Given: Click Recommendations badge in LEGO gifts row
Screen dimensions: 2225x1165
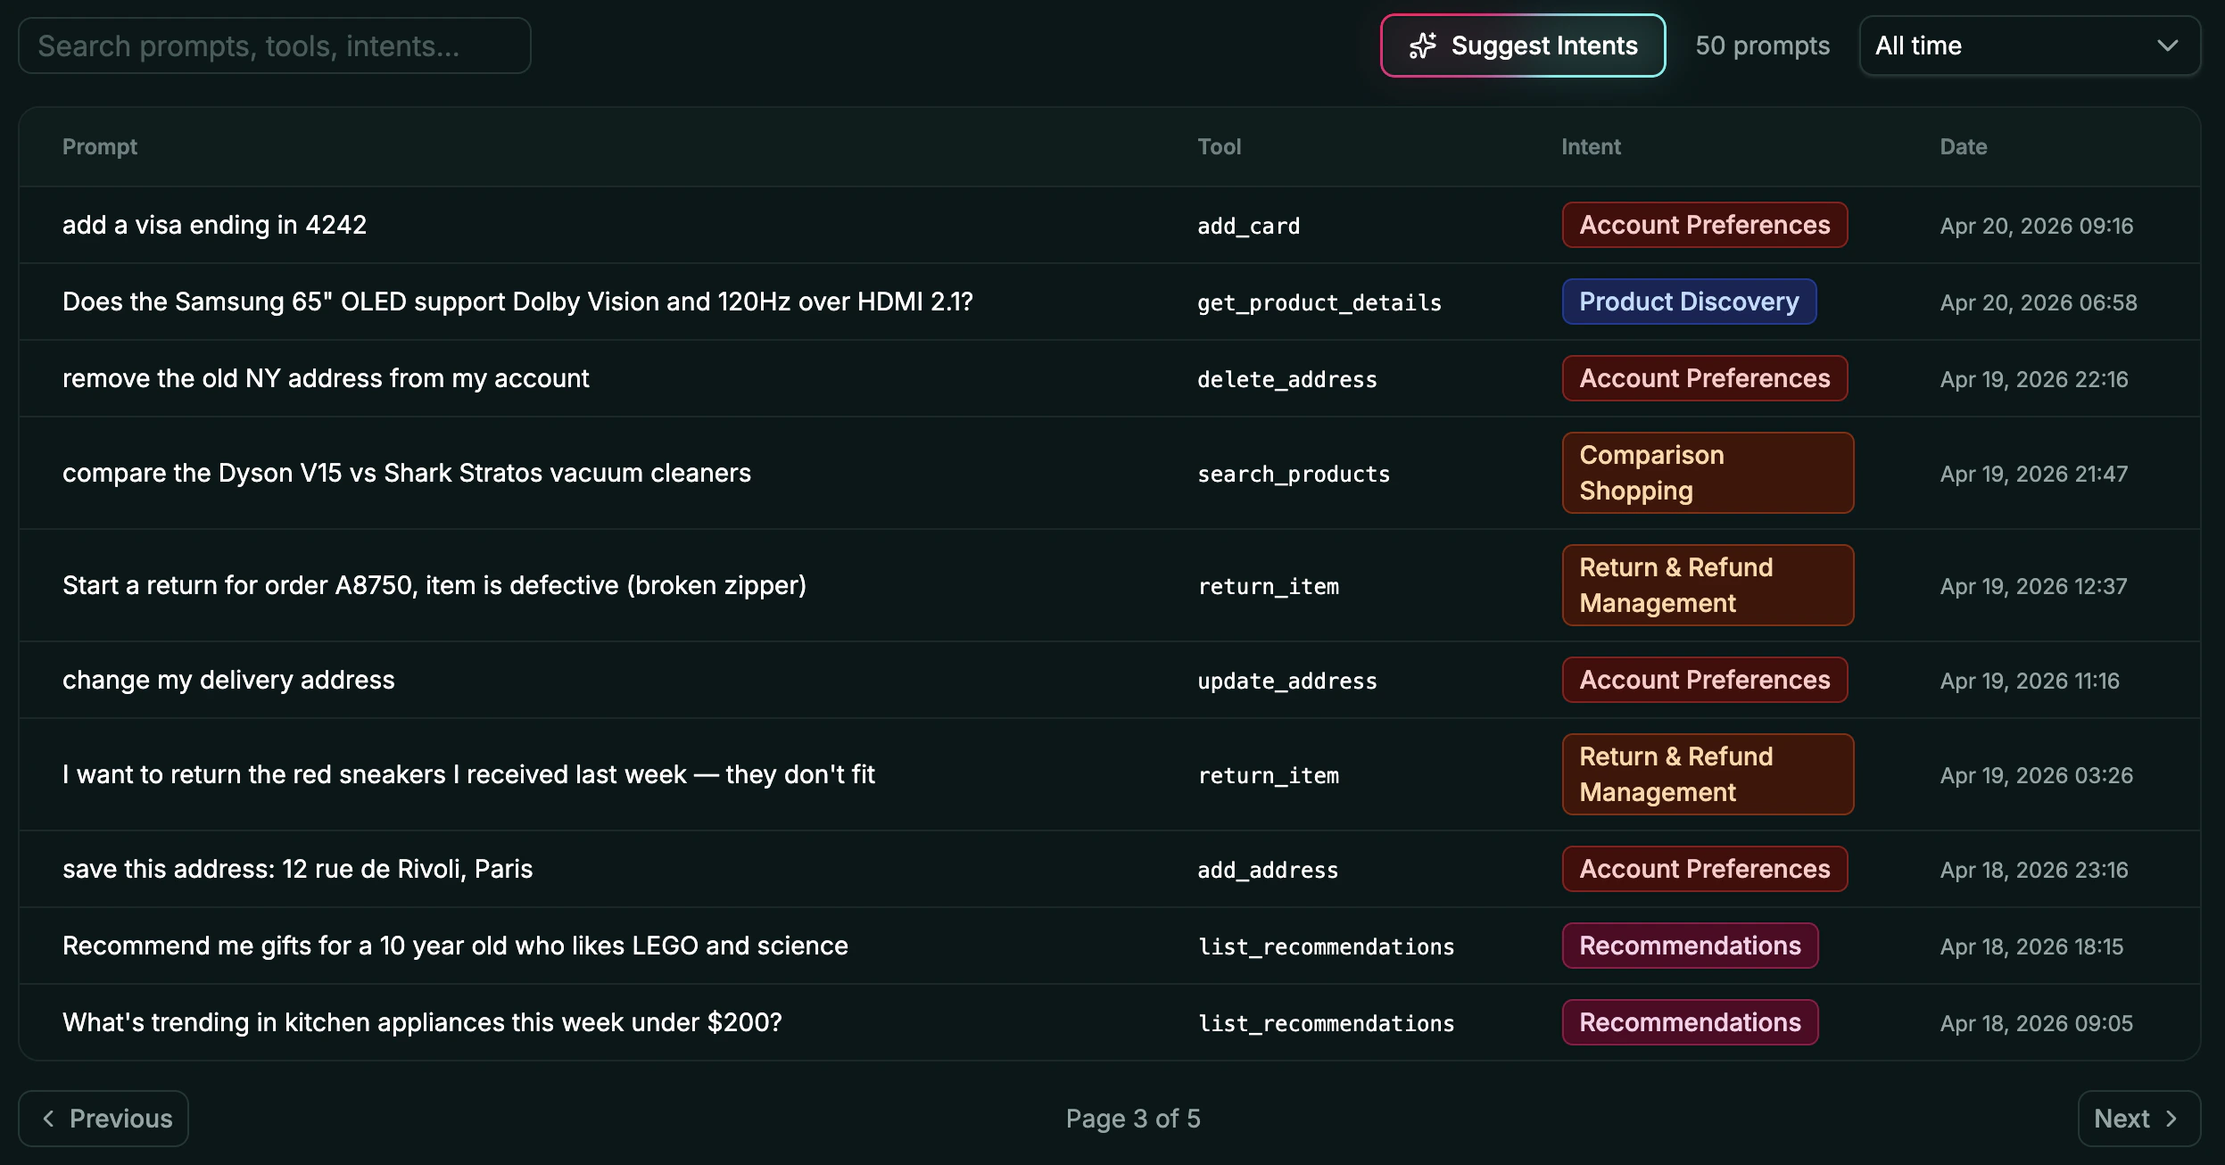Looking at the screenshot, I should (x=1690, y=946).
